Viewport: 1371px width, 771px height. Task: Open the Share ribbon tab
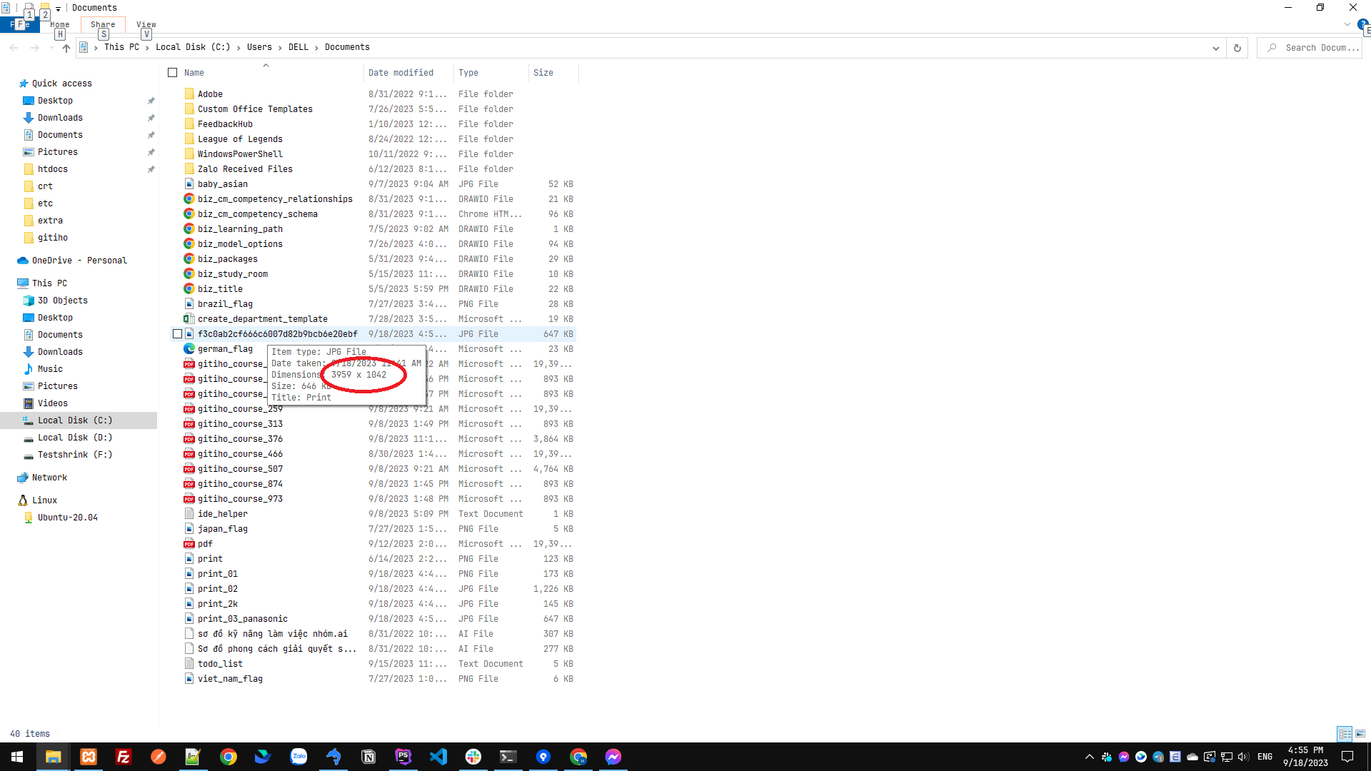(x=103, y=24)
